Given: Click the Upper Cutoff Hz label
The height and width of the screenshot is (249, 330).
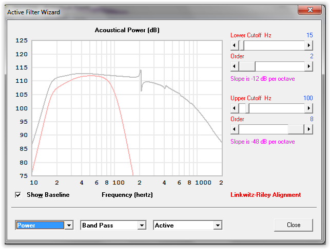Looking at the screenshot, I should point(251,98).
